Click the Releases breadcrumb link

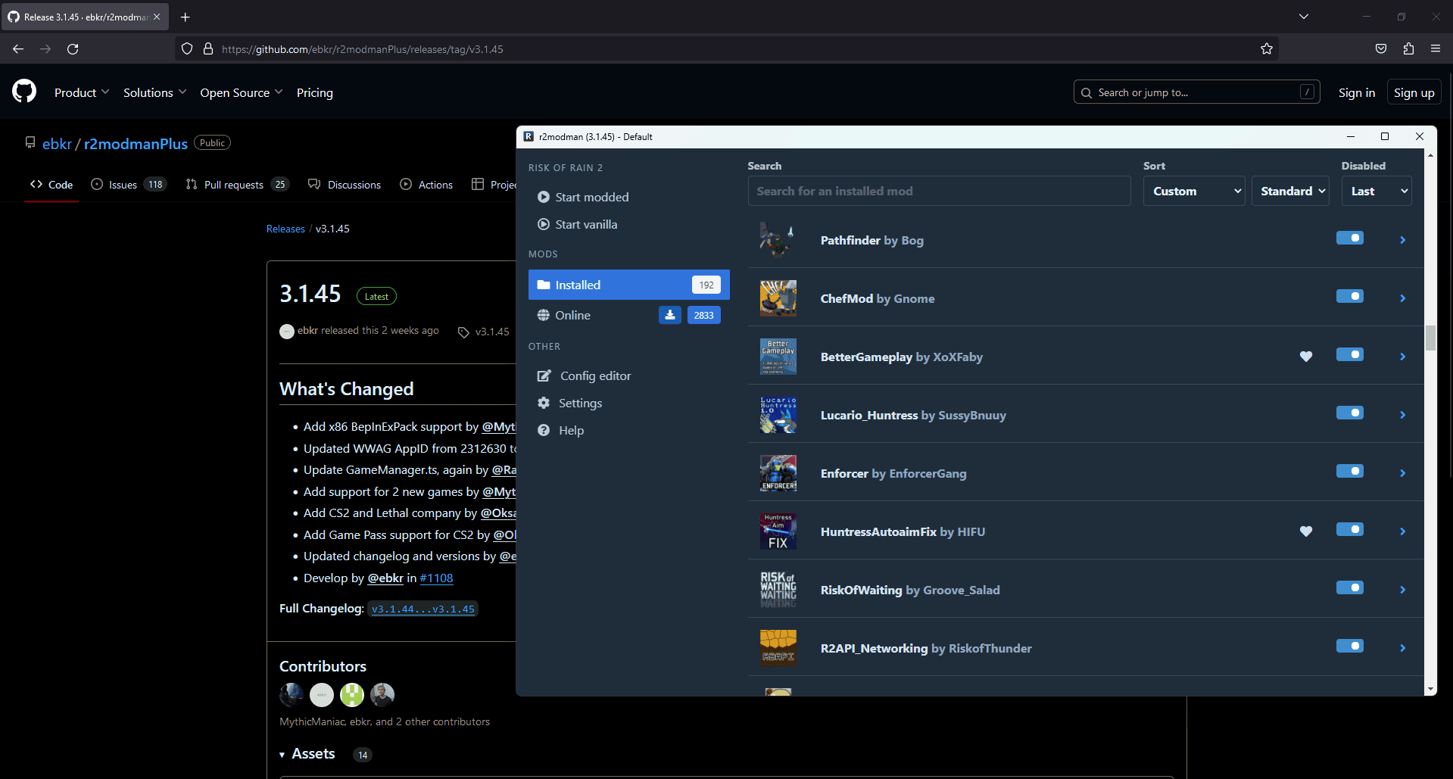tap(285, 229)
